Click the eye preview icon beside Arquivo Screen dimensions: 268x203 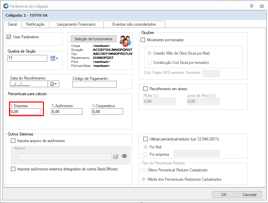124,156
